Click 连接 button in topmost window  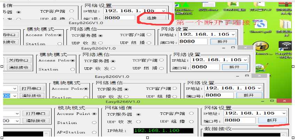pyautogui.click(x=152, y=18)
